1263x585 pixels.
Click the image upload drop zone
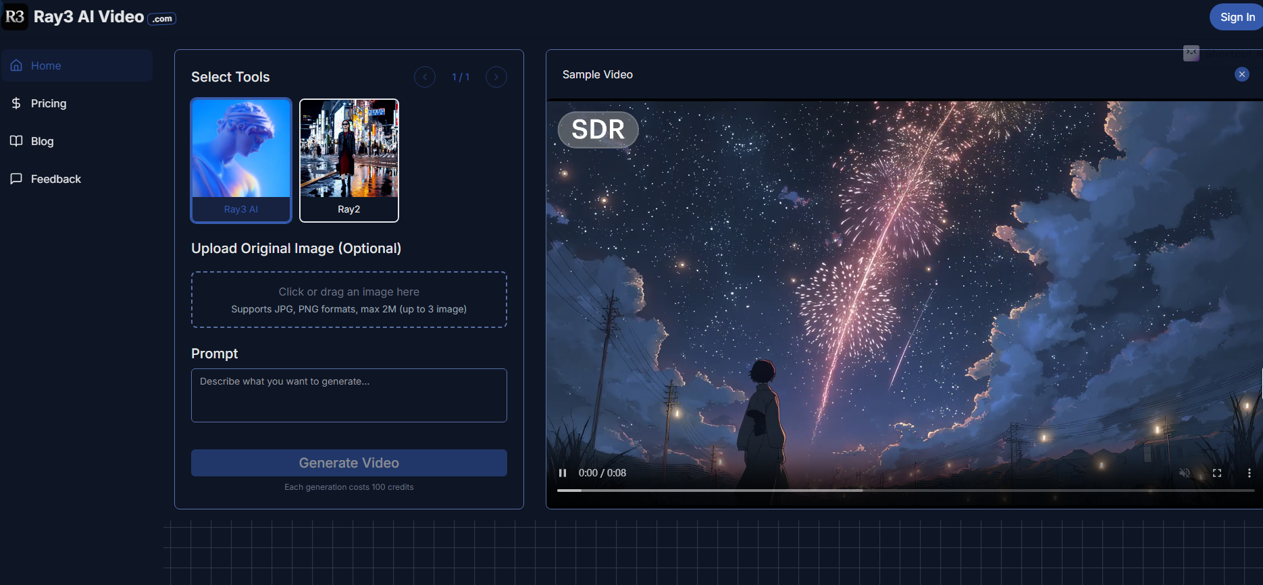pyautogui.click(x=349, y=300)
